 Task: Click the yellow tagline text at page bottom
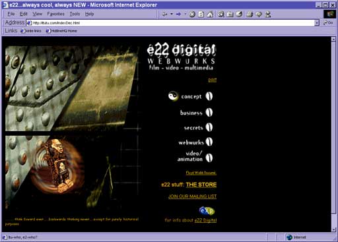72,222
